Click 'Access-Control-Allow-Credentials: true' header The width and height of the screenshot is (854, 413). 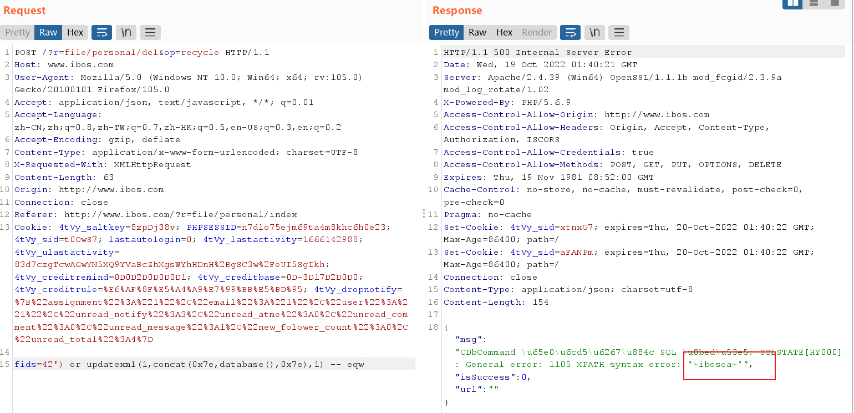548,152
